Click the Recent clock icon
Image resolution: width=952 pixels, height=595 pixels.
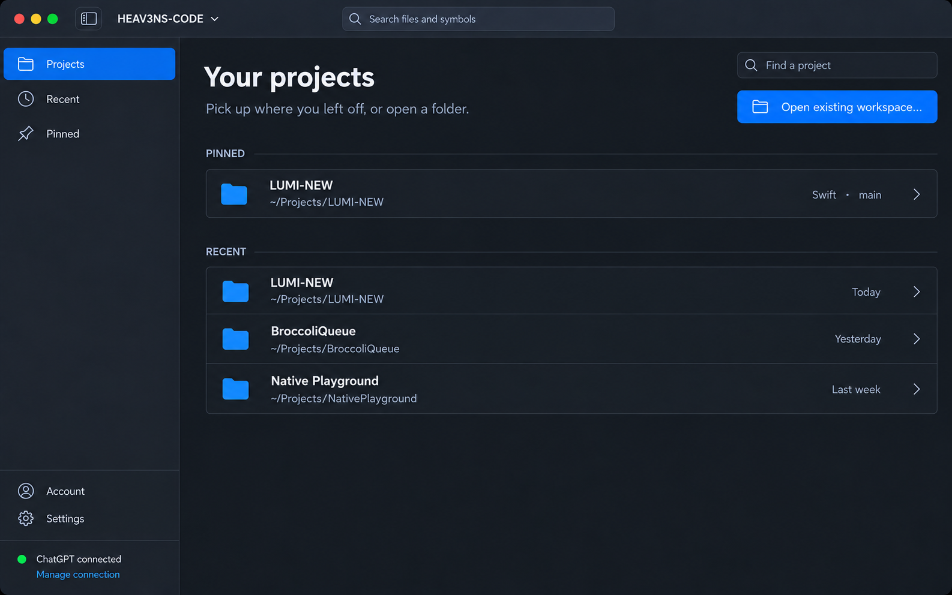tap(26, 99)
